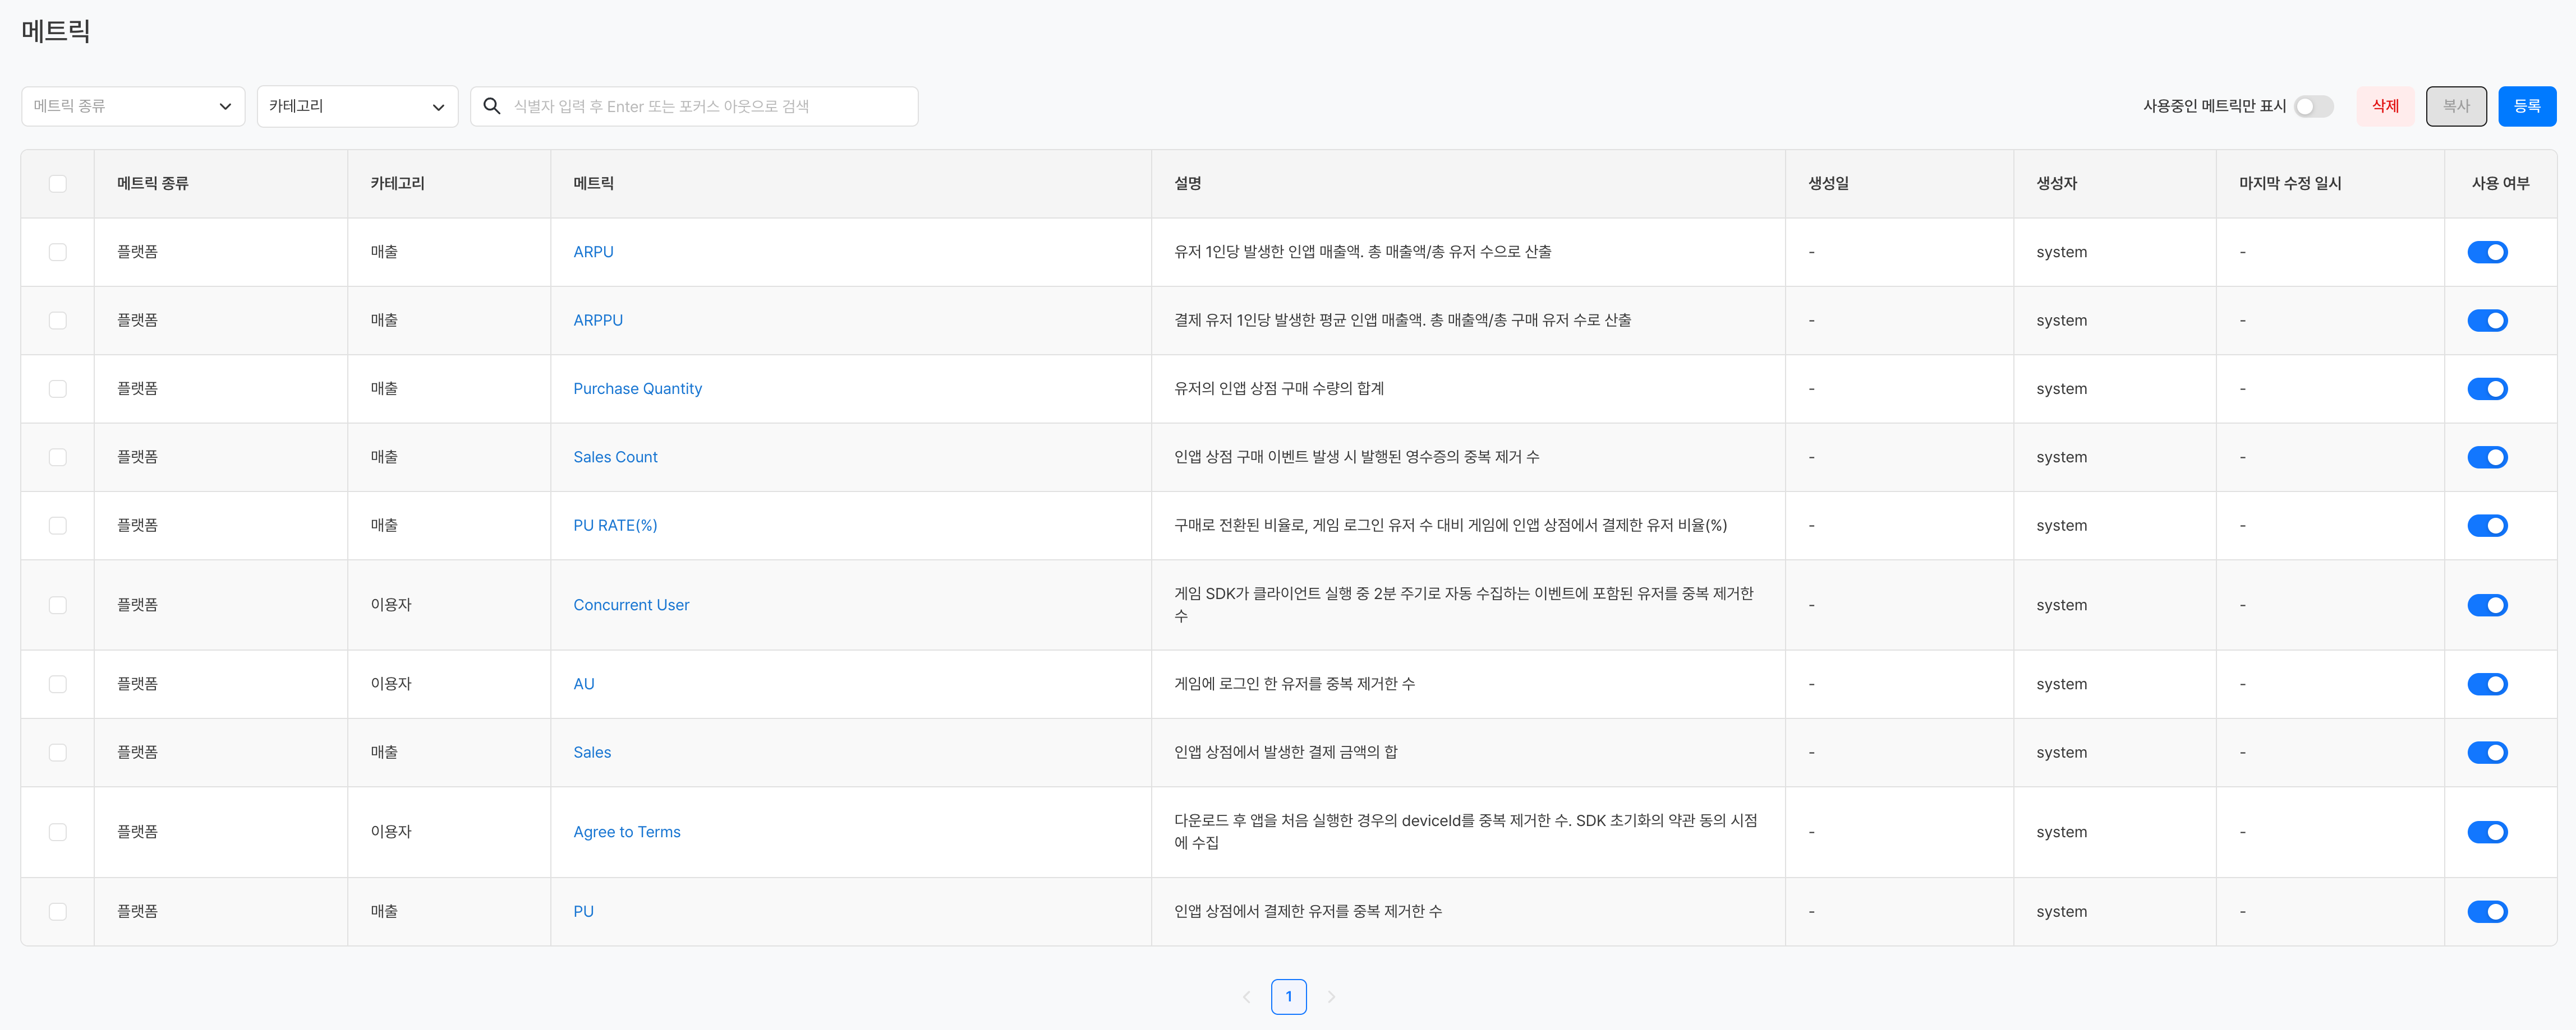Click the search magnifier icon
Screen dimensions: 2576x1030
(x=491, y=106)
